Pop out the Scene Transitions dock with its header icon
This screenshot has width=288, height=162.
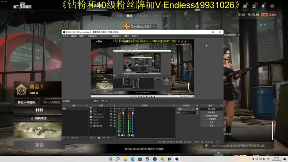197,105
